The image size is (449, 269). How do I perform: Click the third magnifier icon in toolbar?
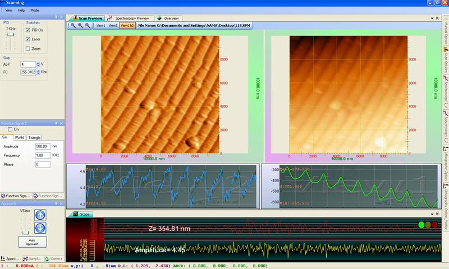tap(87, 25)
